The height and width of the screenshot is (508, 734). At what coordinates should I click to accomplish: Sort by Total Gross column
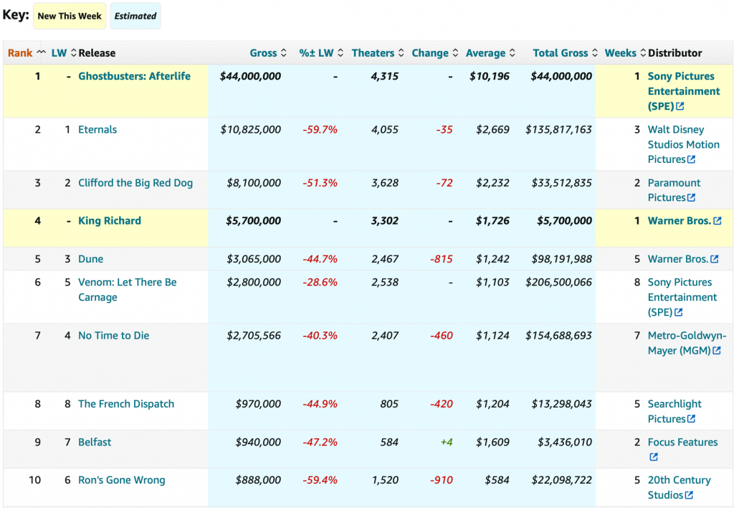coord(560,53)
